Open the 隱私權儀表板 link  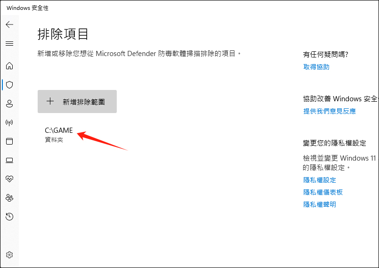pos(323,192)
